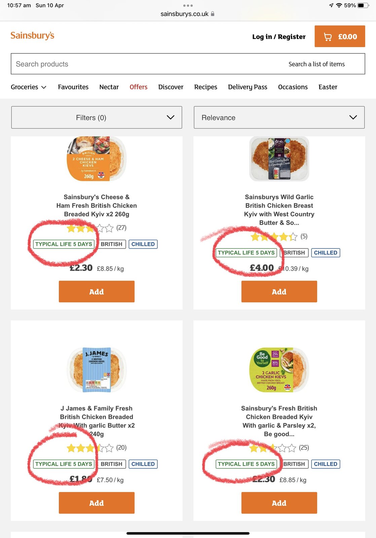Add Cheese & Ham Chicken Kyiv to trolley
The width and height of the screenshot is (376, 538).
coord(97,292)
